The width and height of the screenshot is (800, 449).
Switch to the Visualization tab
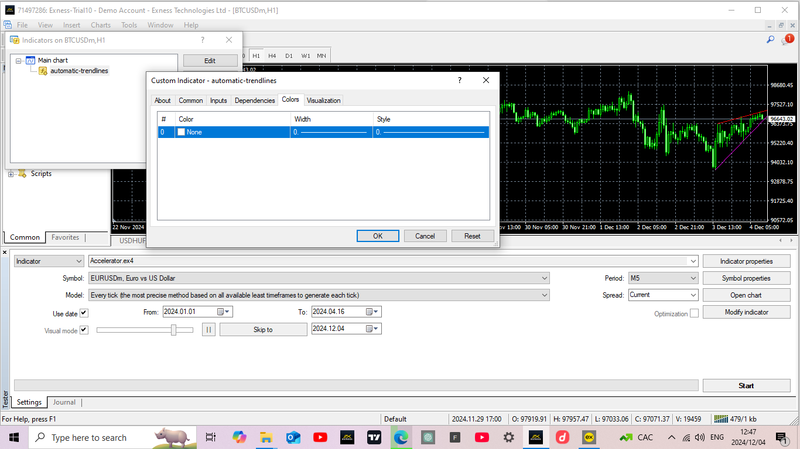click(x=323, y=101)
